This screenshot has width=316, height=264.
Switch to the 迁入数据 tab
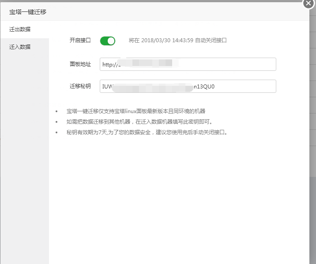pos(25,47)
